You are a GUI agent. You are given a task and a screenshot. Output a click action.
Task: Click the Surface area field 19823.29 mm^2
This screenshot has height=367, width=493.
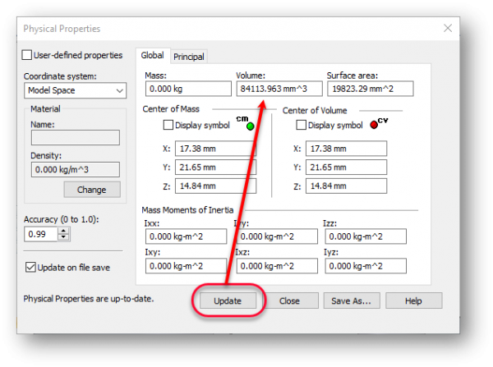tap(371, 89)
